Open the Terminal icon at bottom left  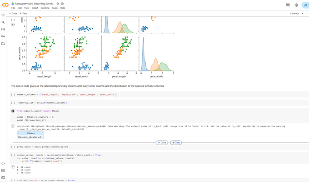click(x=3, y=178)
